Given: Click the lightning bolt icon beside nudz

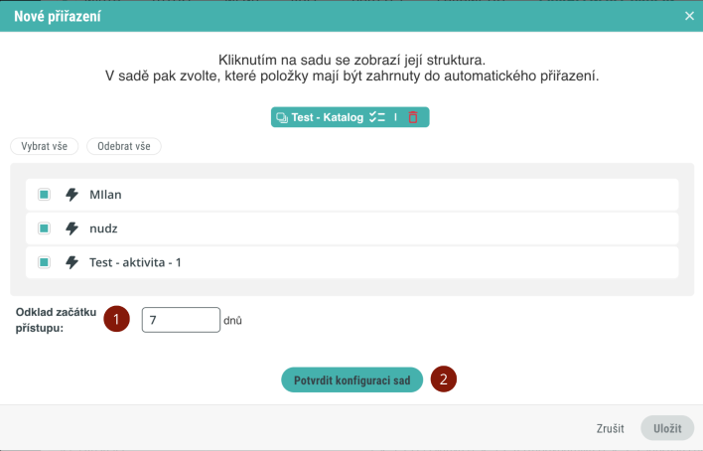Looking at the screenshot, I should [x=71, y=228].
